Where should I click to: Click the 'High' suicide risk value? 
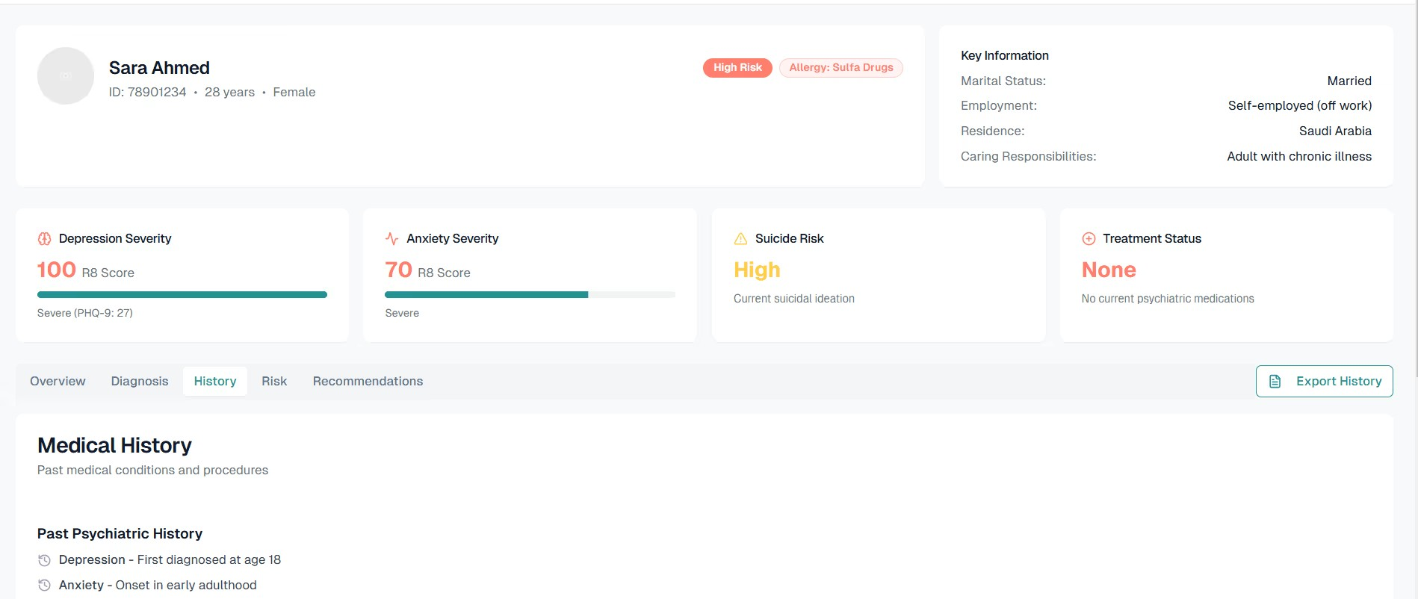[757, 270]
